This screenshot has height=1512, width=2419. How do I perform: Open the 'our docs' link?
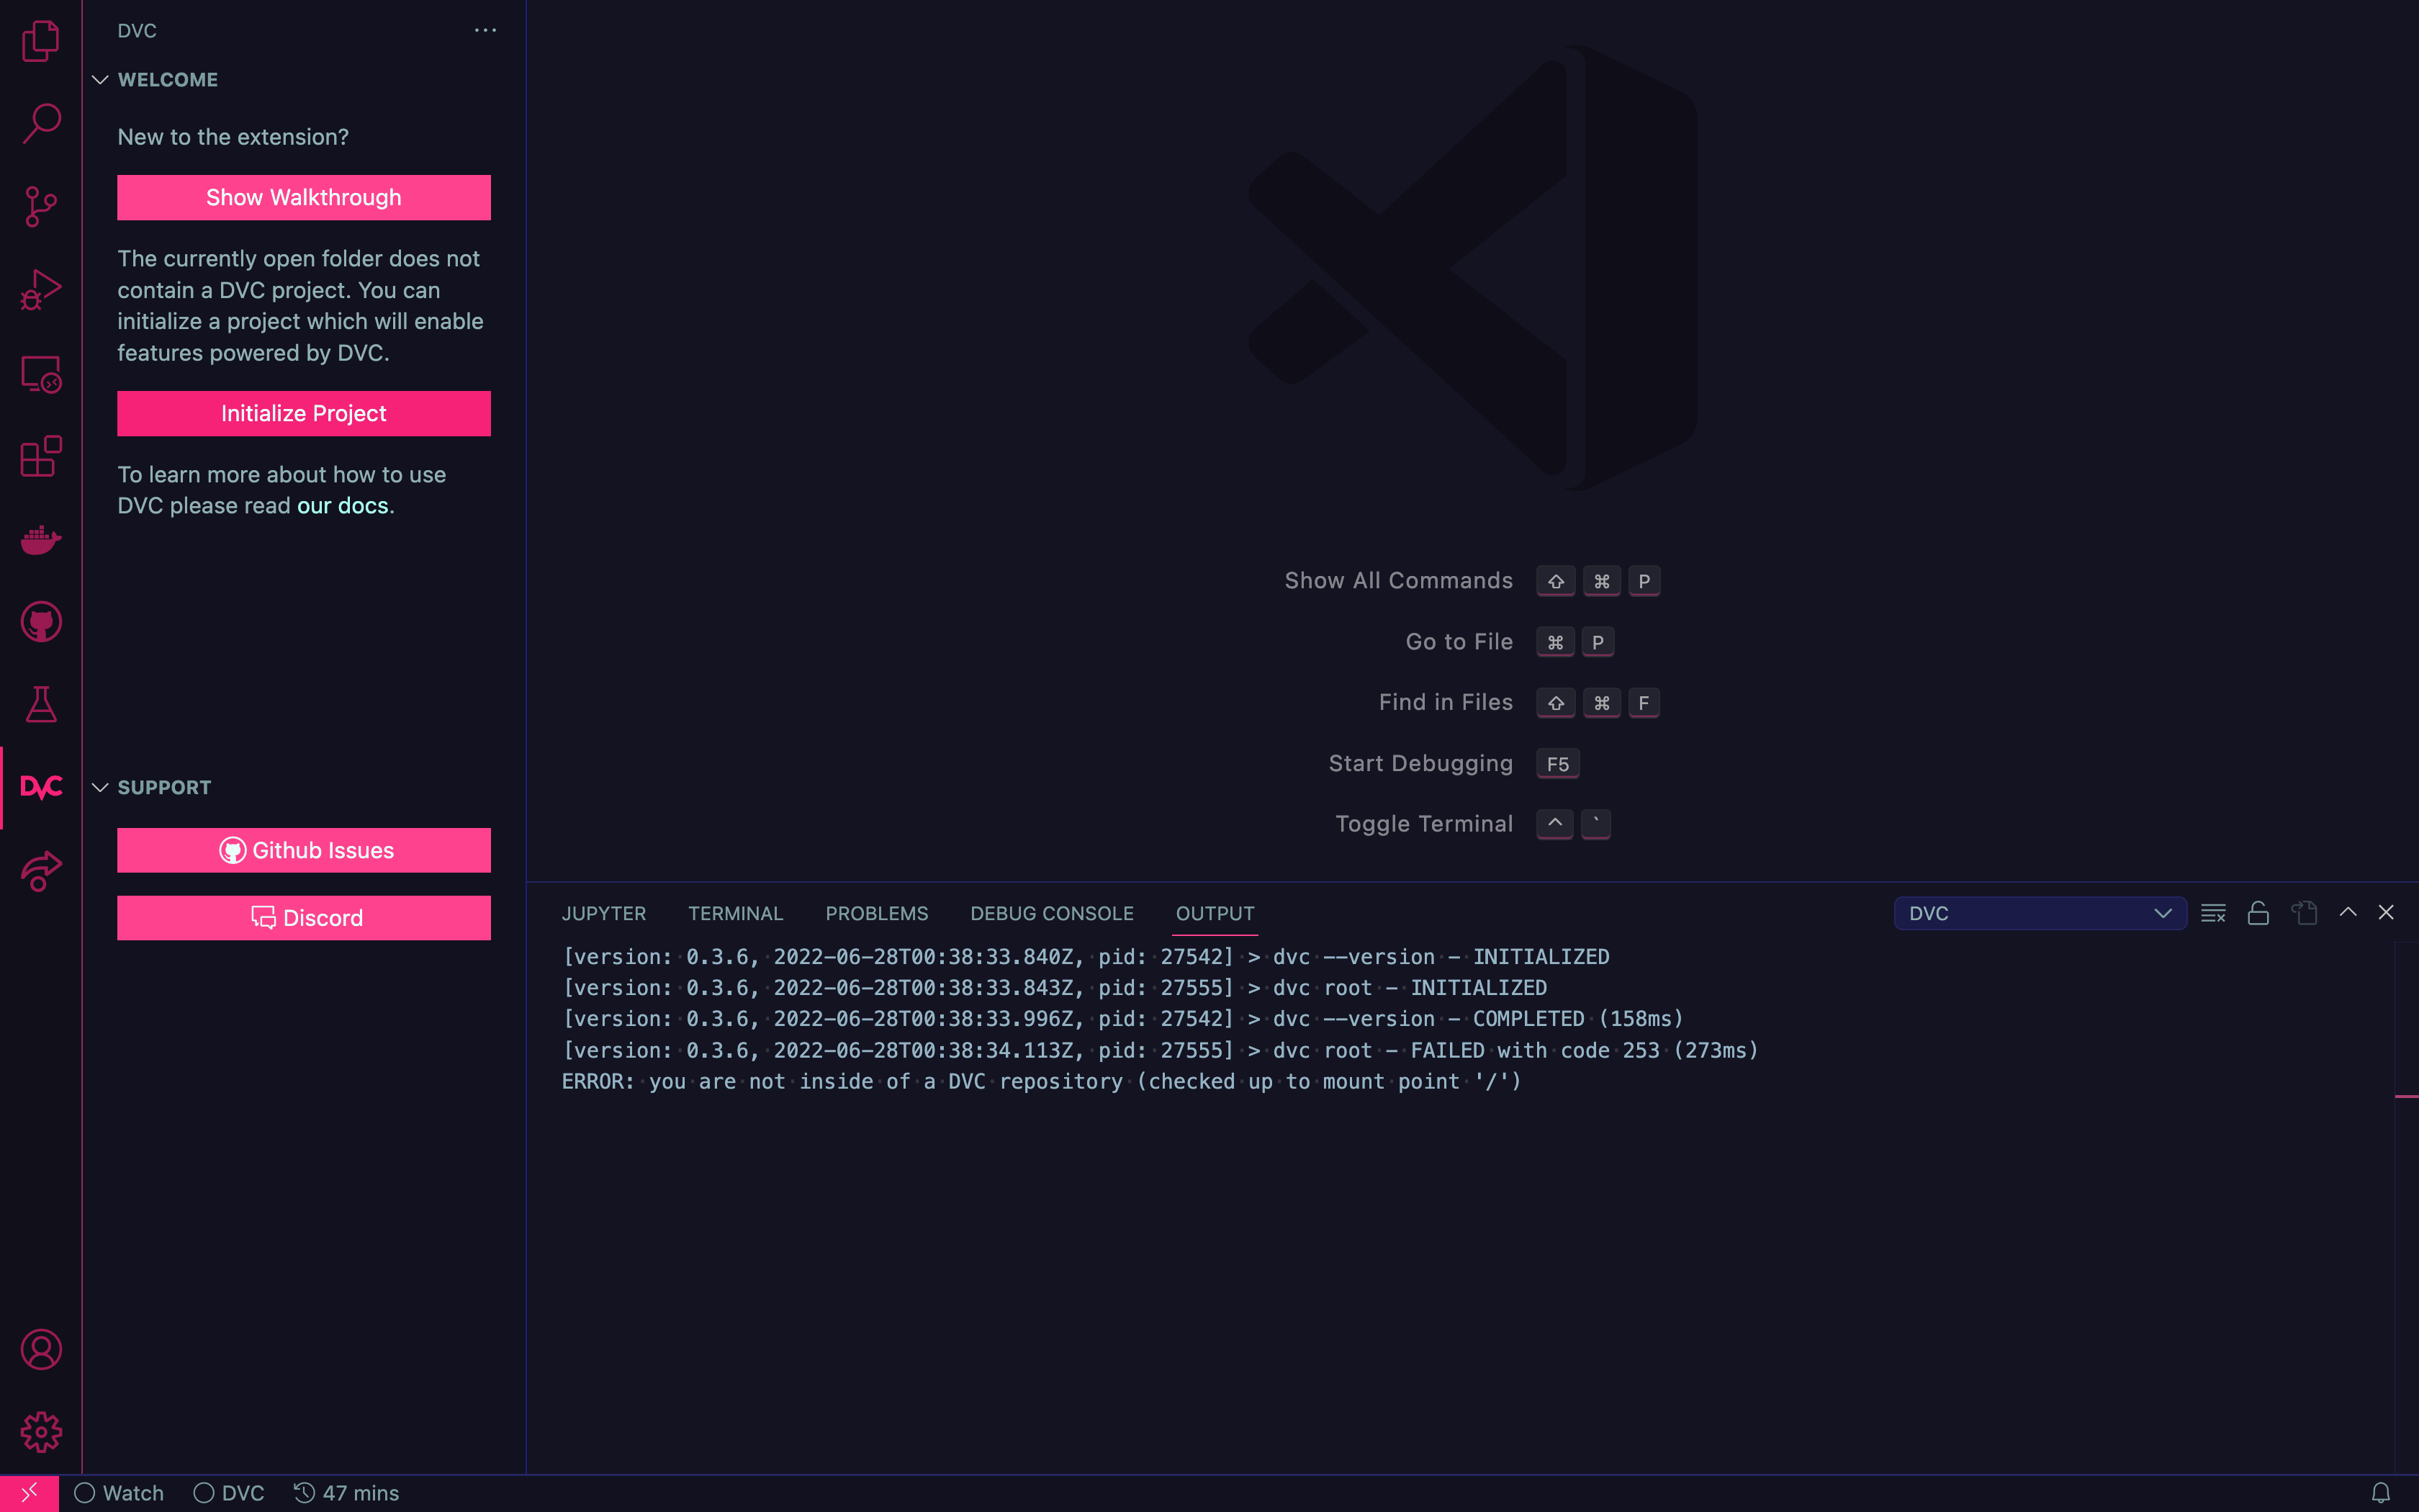[342, 506]
